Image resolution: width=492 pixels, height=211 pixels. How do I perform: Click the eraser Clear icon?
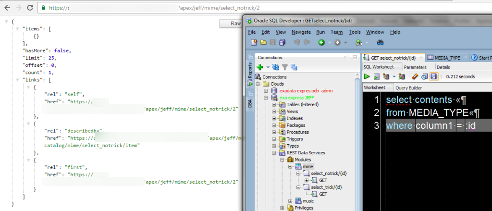coord(415,76)
